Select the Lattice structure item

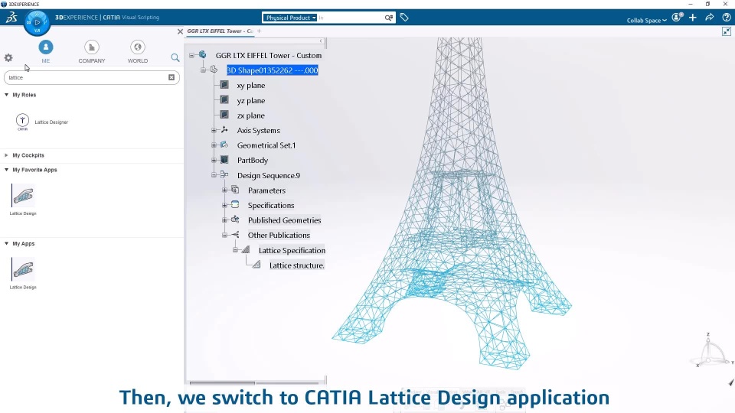point(297,265)
